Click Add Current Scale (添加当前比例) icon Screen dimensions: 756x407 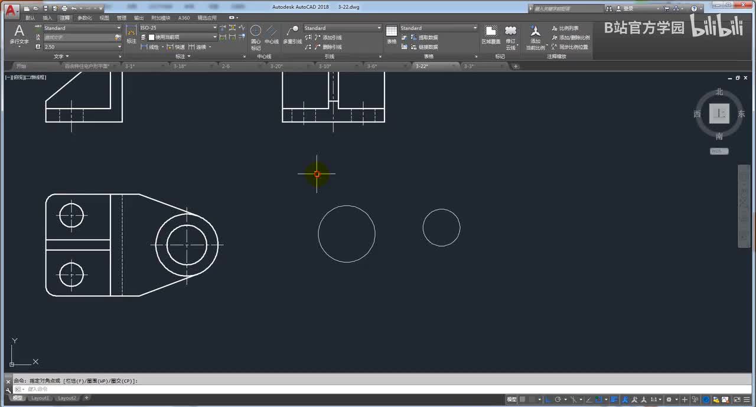[535, 37]
